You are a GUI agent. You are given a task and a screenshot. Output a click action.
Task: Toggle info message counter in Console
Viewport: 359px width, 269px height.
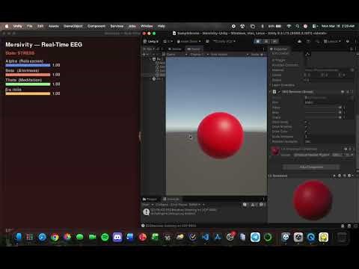pos(245,205)
